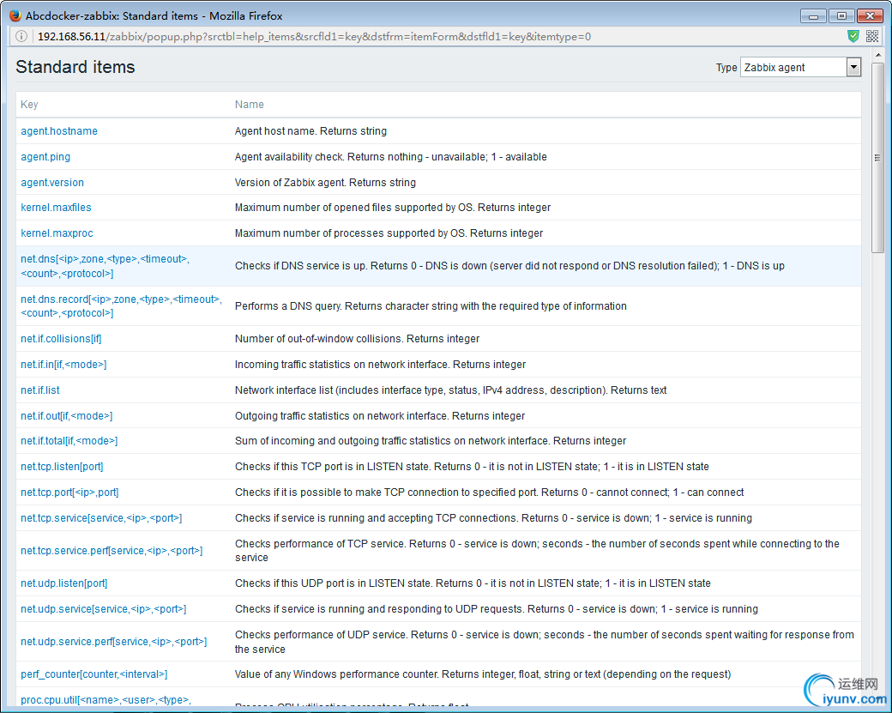Minimize the Firefox popup window

click(813, 16)
